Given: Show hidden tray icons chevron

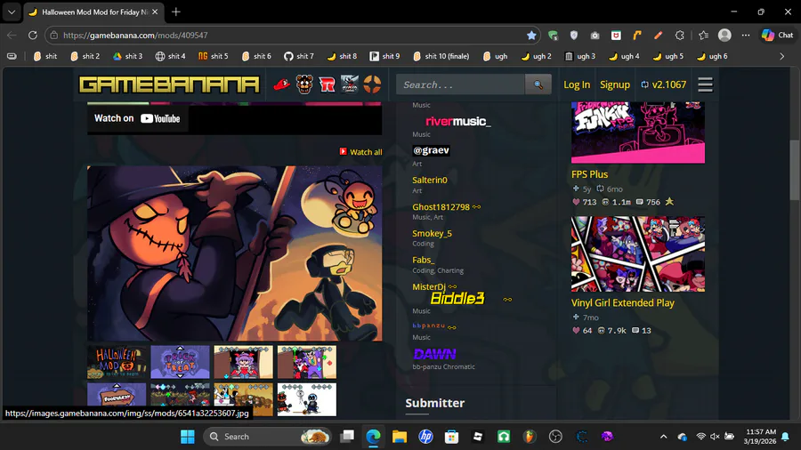Looking at the screenshot, I should 664,437.
